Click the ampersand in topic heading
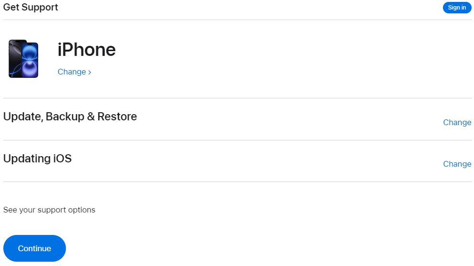Viewport: 474px width, 266px height. (x=91, y=117)
